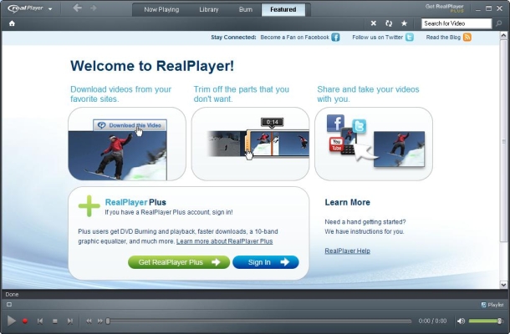
Task: Focus the Search for Video field
Action: coord(456,23)
